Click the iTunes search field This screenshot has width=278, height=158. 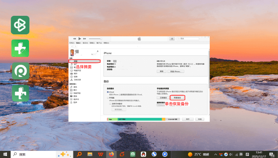coord(188,38)
